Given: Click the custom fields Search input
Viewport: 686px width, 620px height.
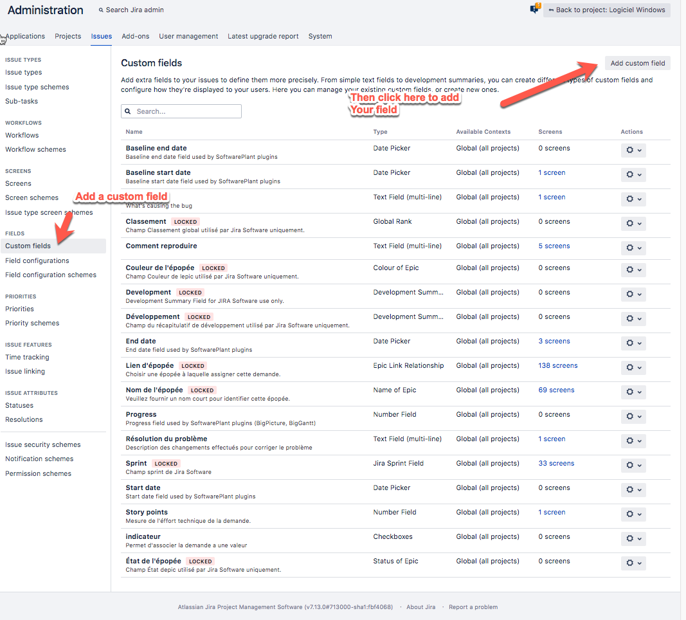Looking at the screenshot, I should (181, 111).
